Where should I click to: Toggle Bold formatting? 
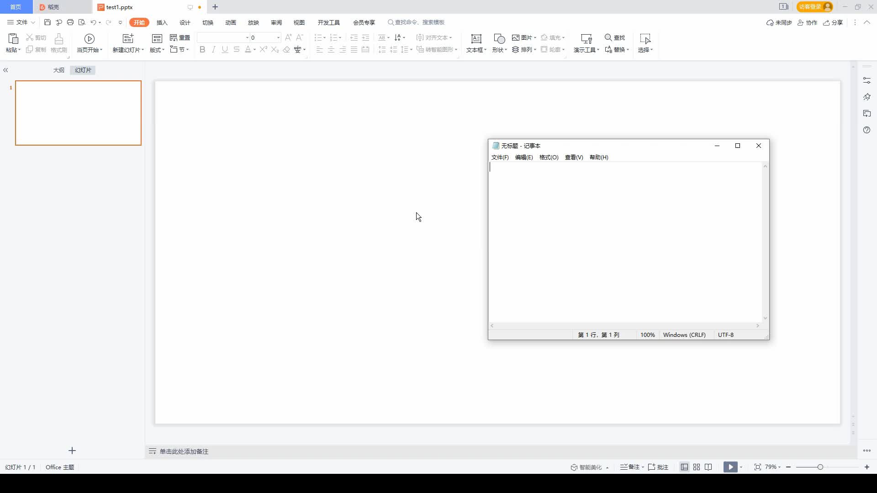pos(202,49)
